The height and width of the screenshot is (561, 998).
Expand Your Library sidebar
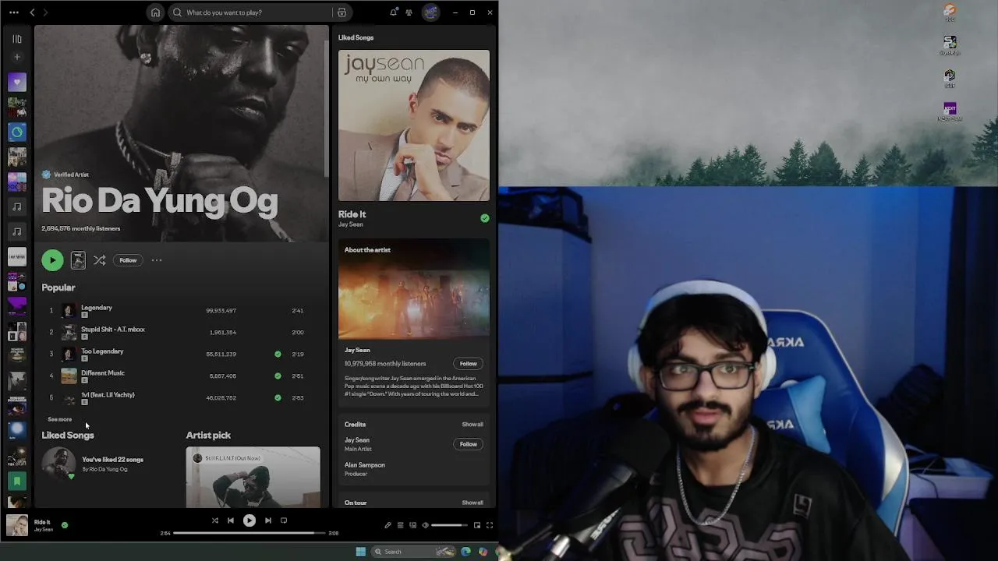pyautogui.click(x=16, y=38)
